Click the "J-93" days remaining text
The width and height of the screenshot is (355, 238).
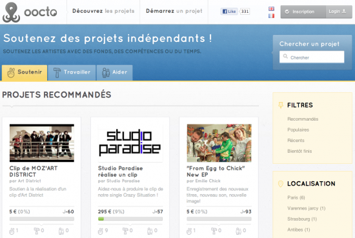(246, 212)
